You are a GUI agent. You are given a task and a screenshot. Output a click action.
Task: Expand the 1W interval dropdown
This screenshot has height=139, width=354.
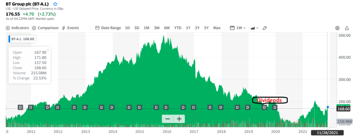coord(238,28)
